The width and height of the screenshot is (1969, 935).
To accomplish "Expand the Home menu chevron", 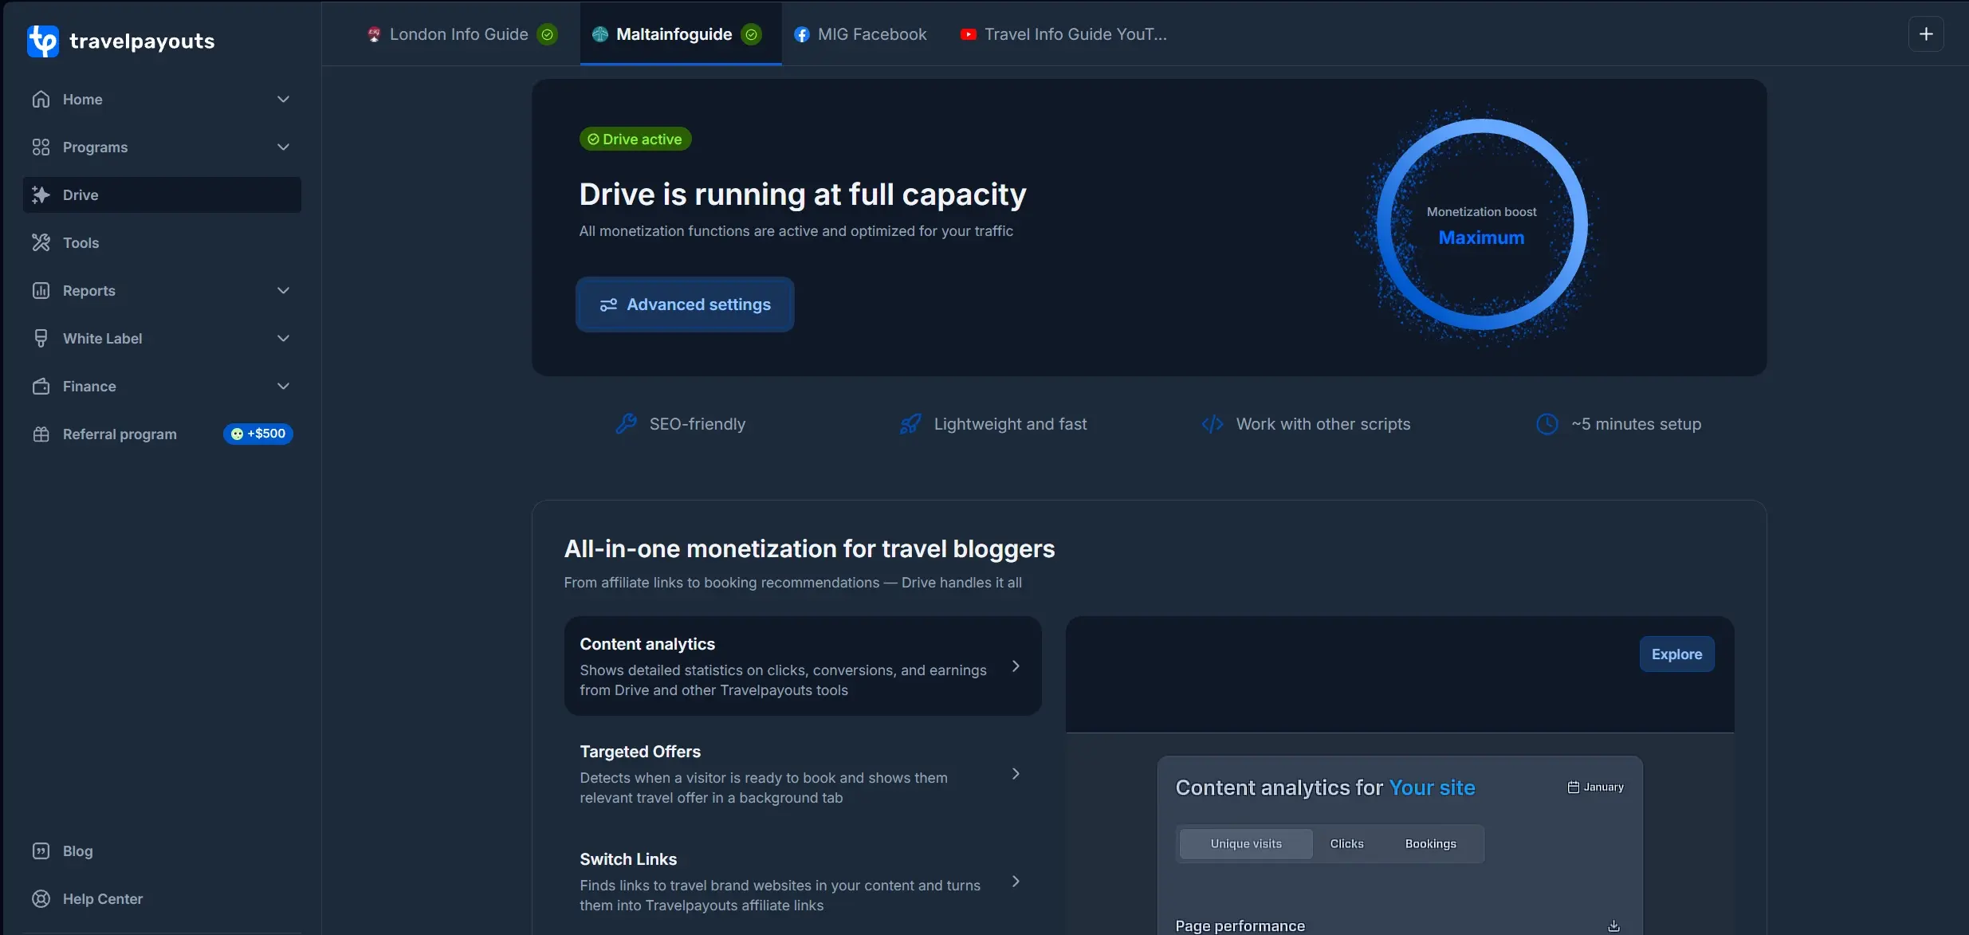I will [283, 99].
